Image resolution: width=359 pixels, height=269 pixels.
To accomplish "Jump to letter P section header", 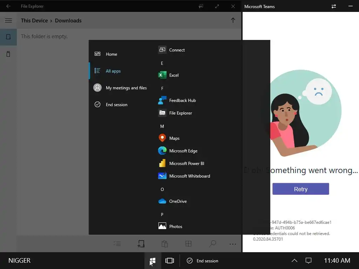I will 162,215.
